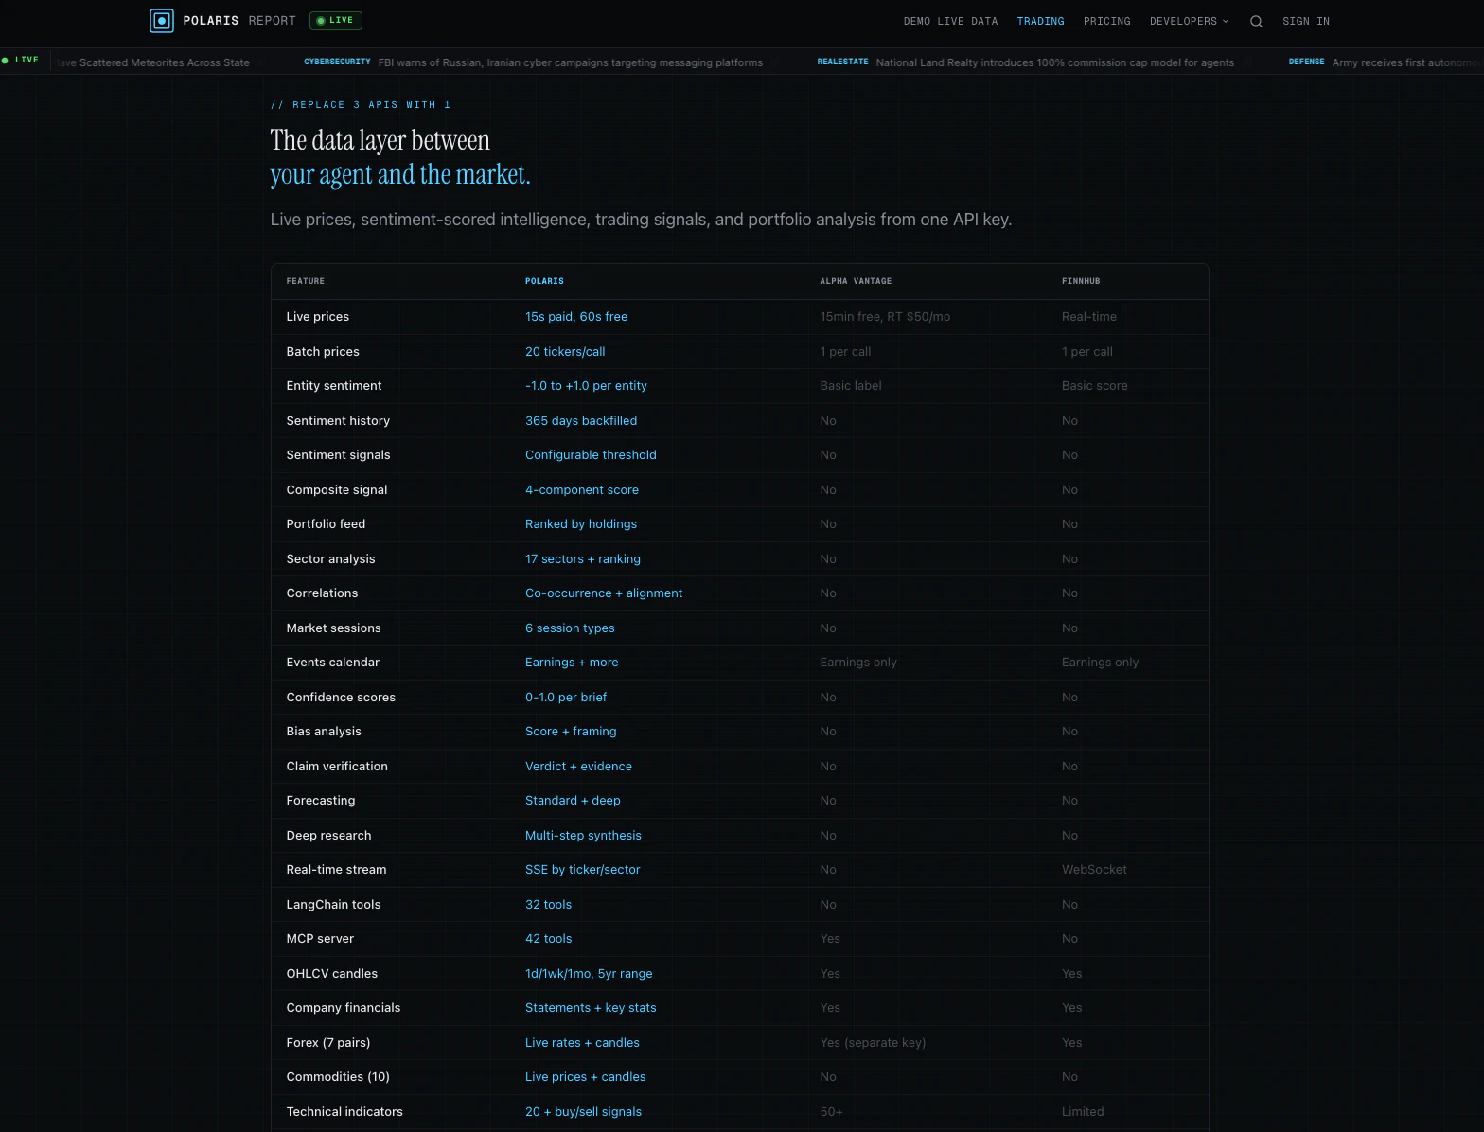
Task: Click '20 + buy/sell signals' cell
Action: click(583, 1112)
